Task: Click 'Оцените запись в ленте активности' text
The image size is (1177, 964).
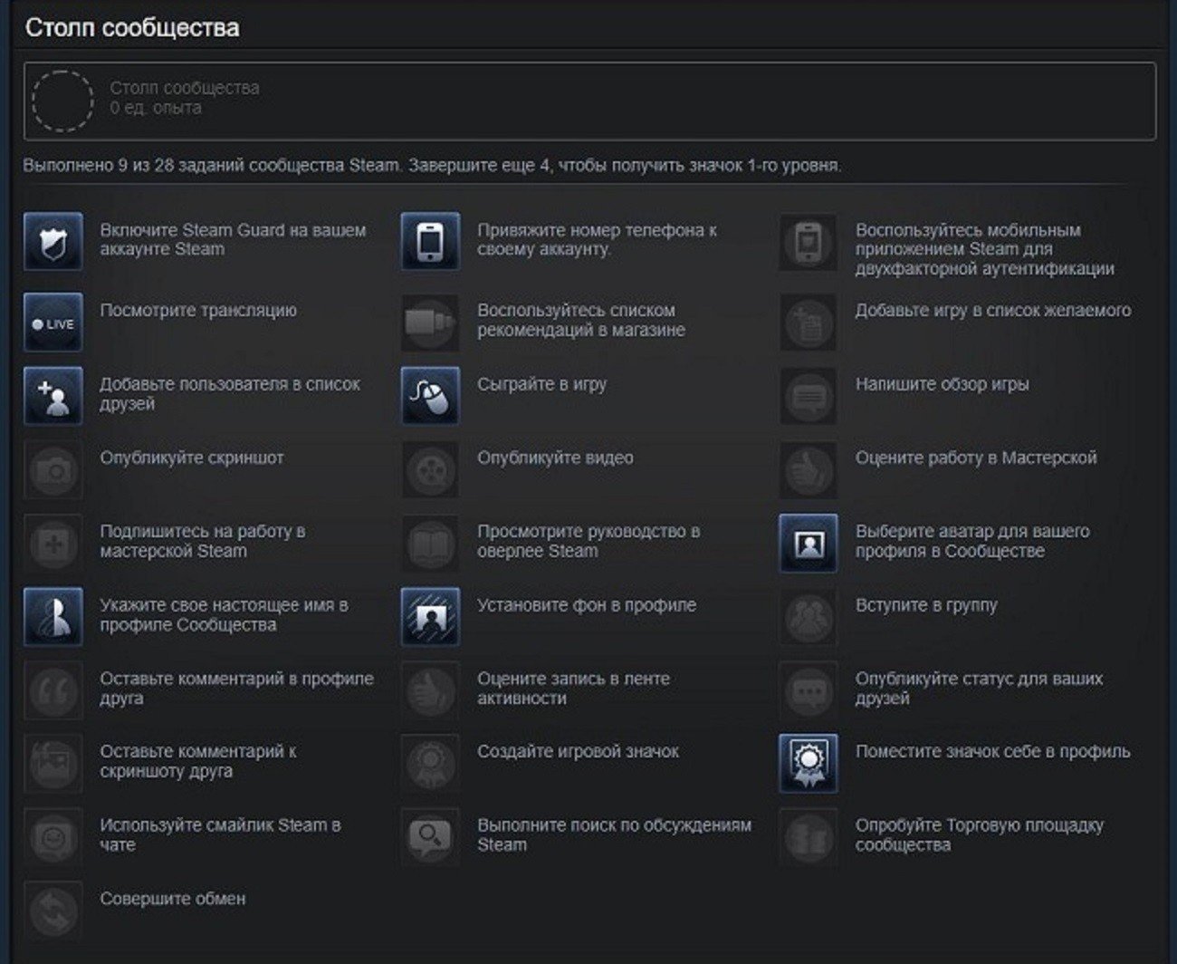Action: pos(574,689)
